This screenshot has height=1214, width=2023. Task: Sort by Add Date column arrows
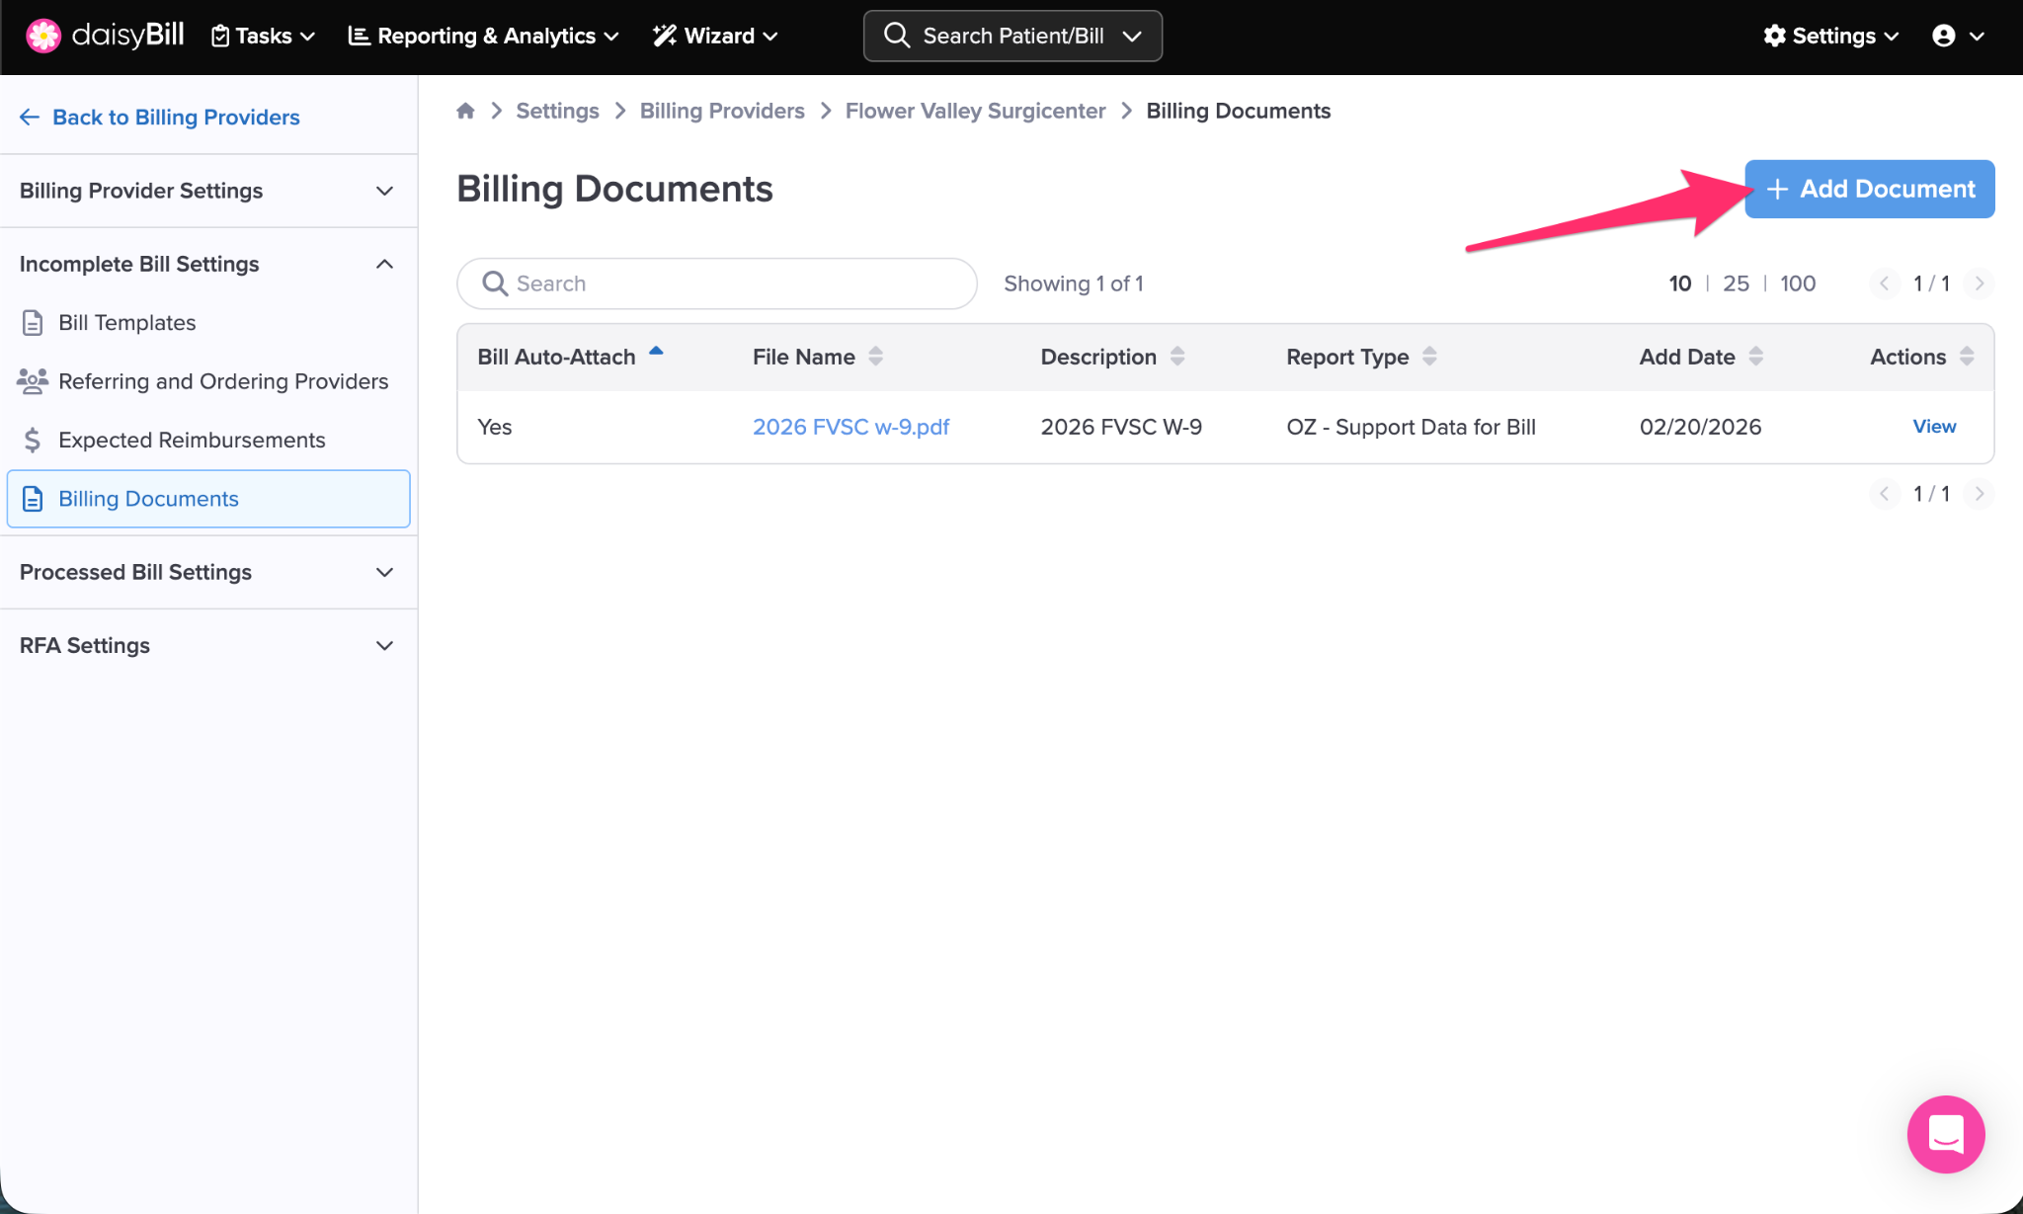click(x=1755, y=357)
